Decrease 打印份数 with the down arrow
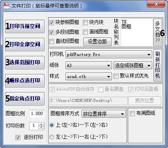This screenshot has height=148, width=168. pyautogui.click(x=41, y=128)
